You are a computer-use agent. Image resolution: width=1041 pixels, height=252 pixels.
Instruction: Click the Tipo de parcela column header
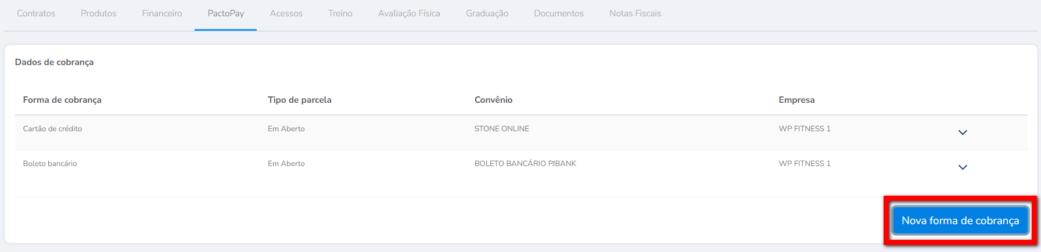(x=299, y=100)
